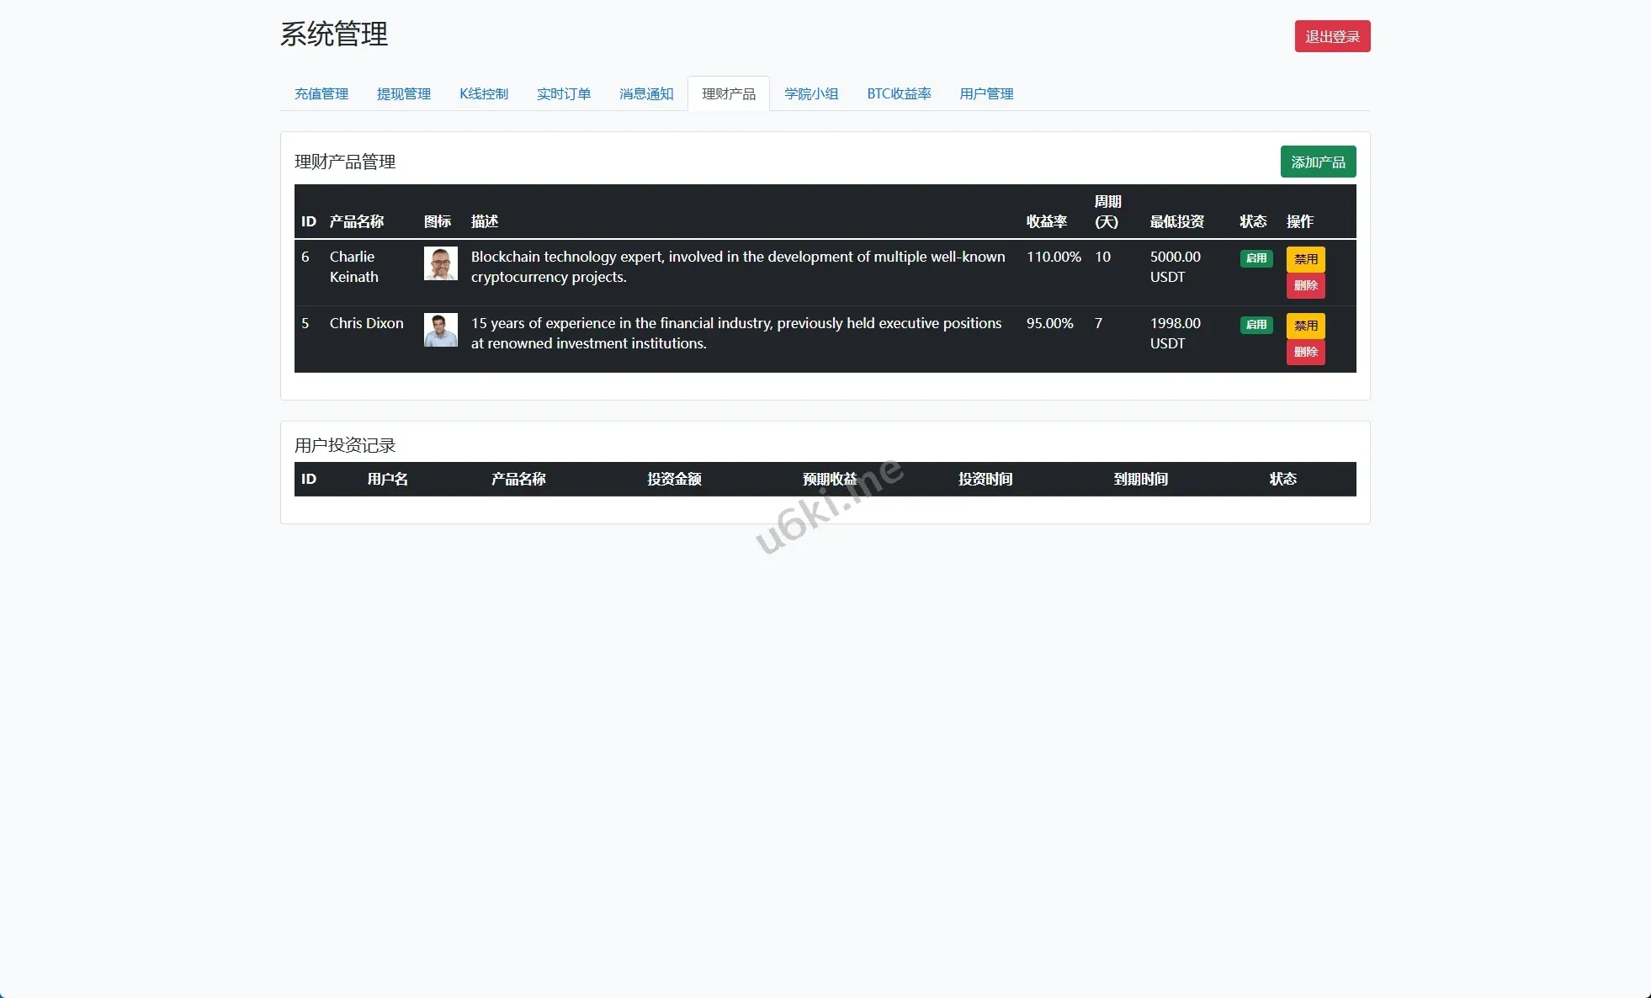Image resolution: width=1651 pixels, height=998 pixels.
Task: Open the 充值管理 tab
Action: tap(321, 93)
